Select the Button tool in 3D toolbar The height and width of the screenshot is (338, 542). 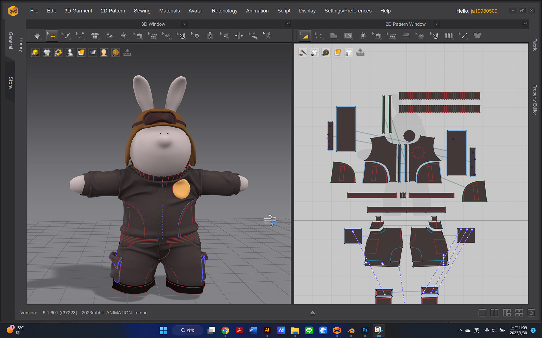(x=195, y=36)
